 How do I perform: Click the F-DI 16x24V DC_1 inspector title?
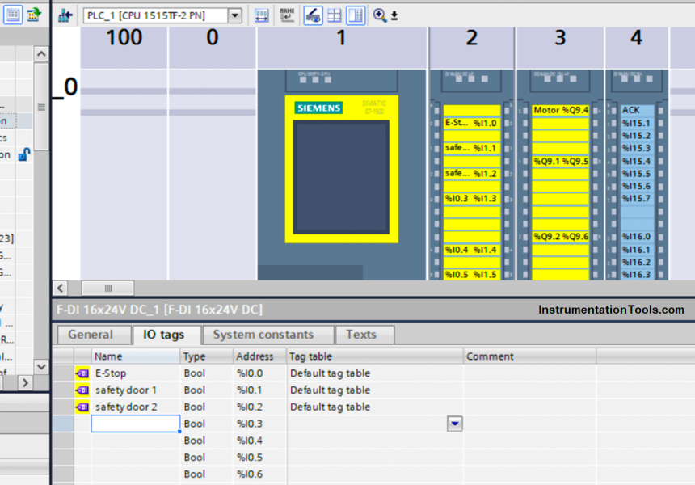click(x=159, y=310)
